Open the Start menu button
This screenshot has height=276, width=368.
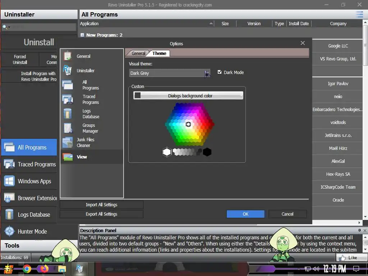coord(9,269)
